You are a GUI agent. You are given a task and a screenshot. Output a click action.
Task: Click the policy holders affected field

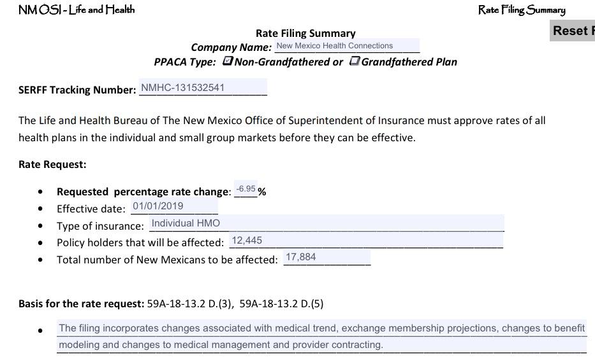coord(365,240)
